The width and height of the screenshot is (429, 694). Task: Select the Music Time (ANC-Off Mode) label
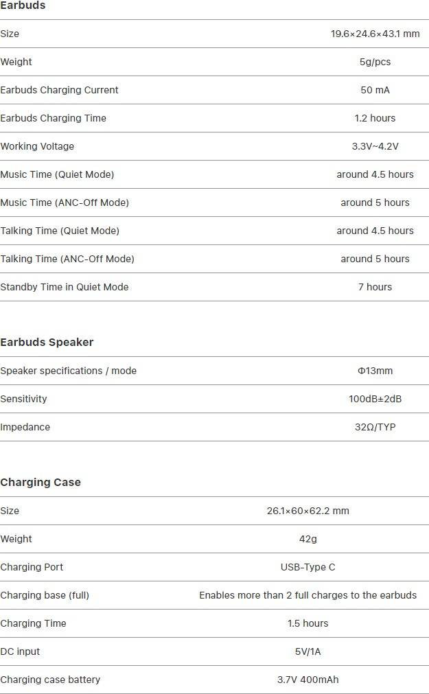pyautogui.click(x=65, y=203)
